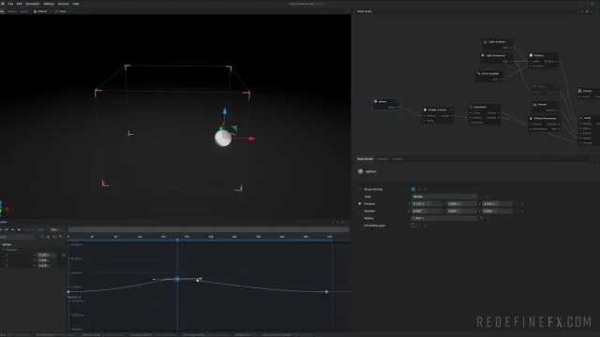Open the Type dropdown showing Sphere
Viewport: 600px width, 337px height.
(x=443, y=197)
